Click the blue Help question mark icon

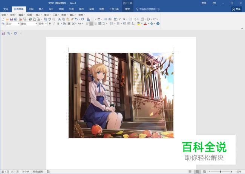158,24
